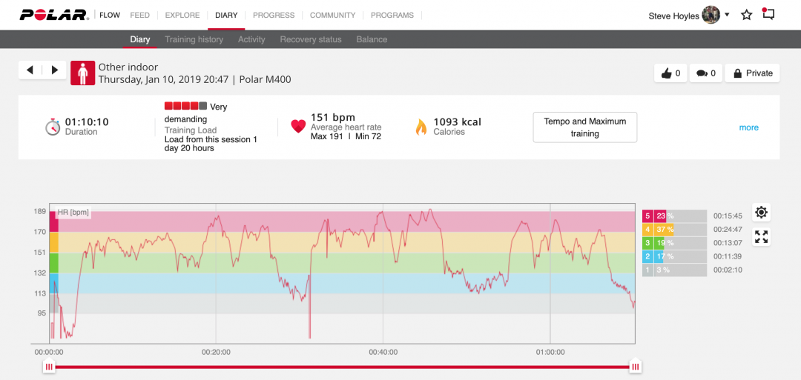Click the Max 191 | Min 72 text
The image size is (801, 380).
click(x=346, y=137)
